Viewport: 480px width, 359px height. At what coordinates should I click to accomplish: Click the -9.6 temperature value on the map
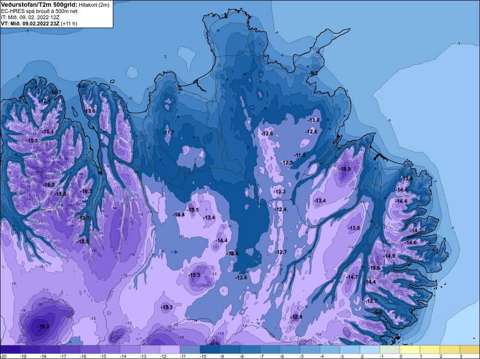(81, 86)
